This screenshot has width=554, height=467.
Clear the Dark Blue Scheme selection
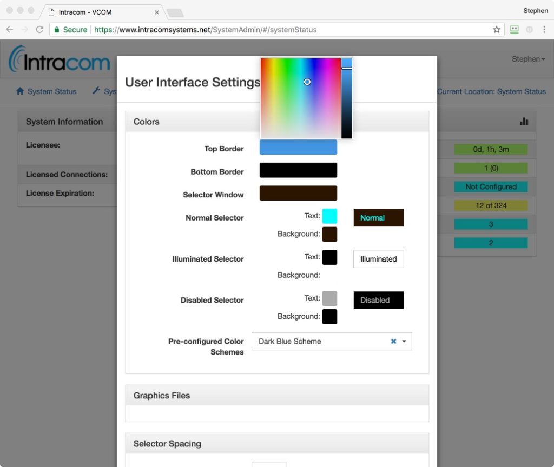[x=394, y=341]
